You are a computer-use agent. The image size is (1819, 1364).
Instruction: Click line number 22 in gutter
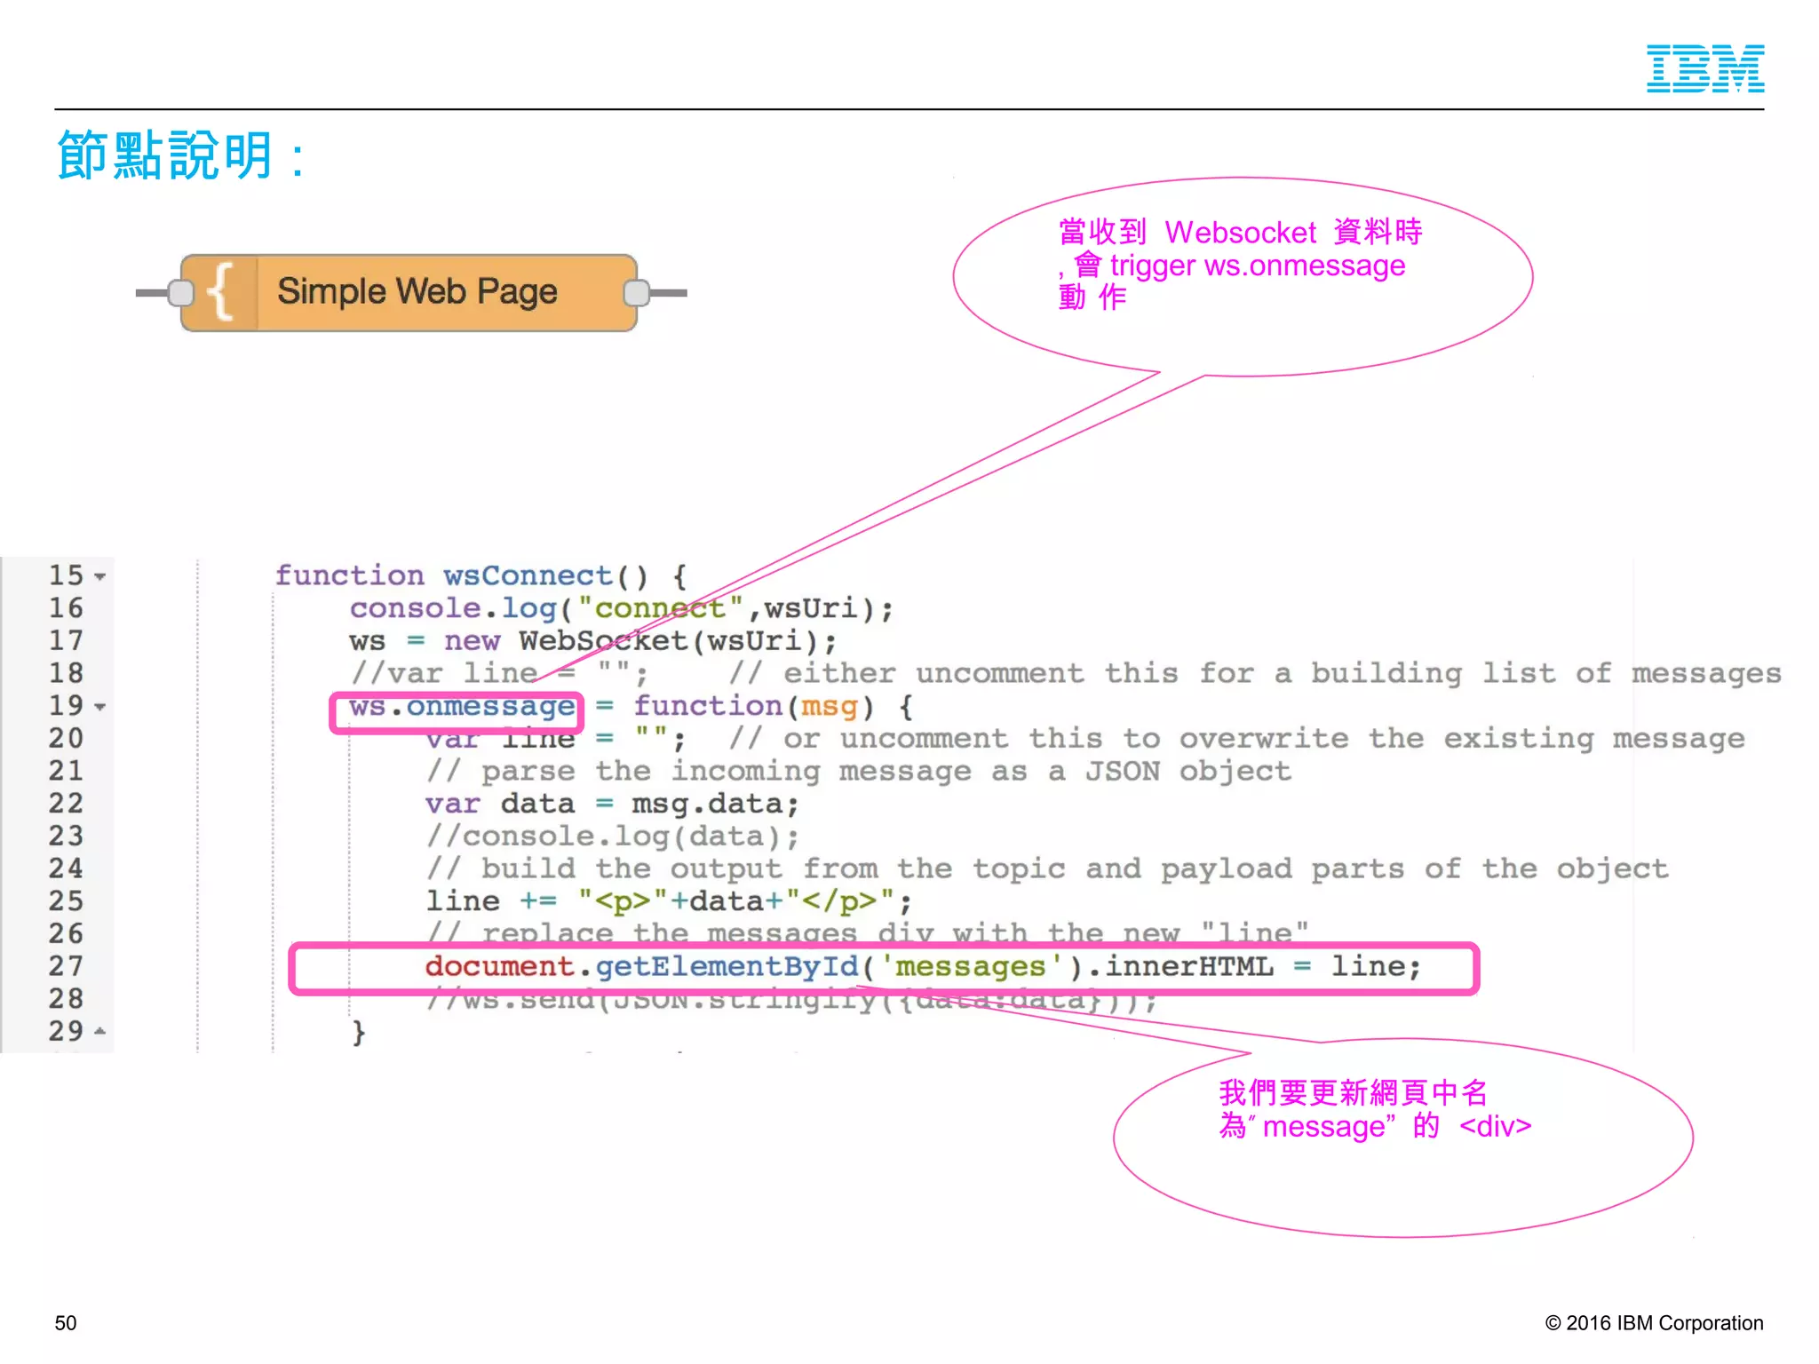click(66, 804)
